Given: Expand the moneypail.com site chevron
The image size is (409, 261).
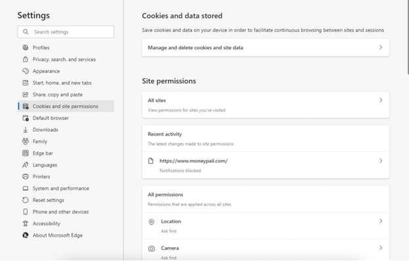Looking at the screenshot, I should [381, 161].
